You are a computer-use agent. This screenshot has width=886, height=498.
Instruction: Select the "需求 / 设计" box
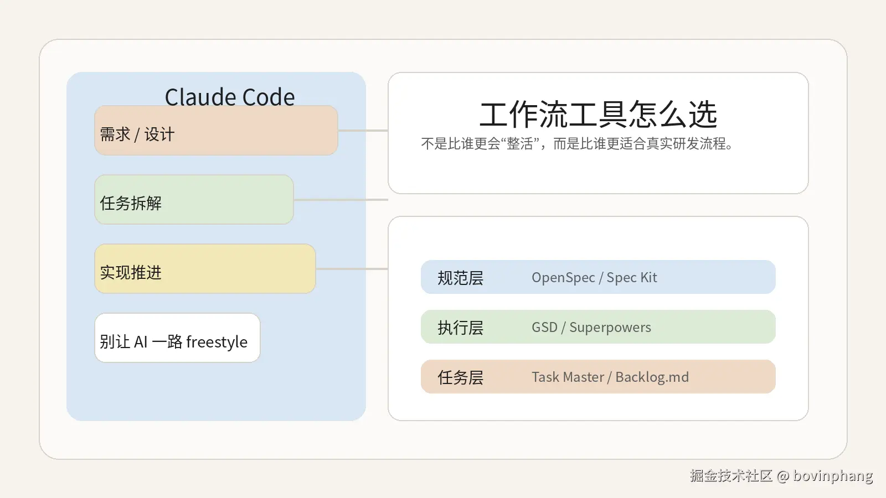coord(216,131)
